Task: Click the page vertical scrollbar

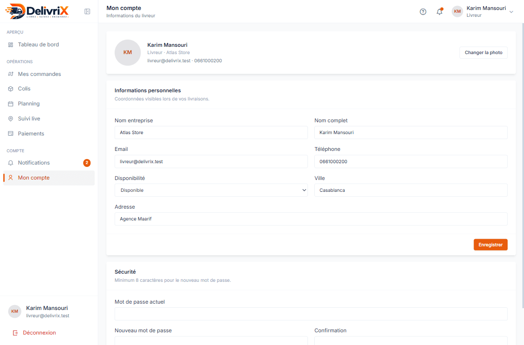Action: [522, 165]
